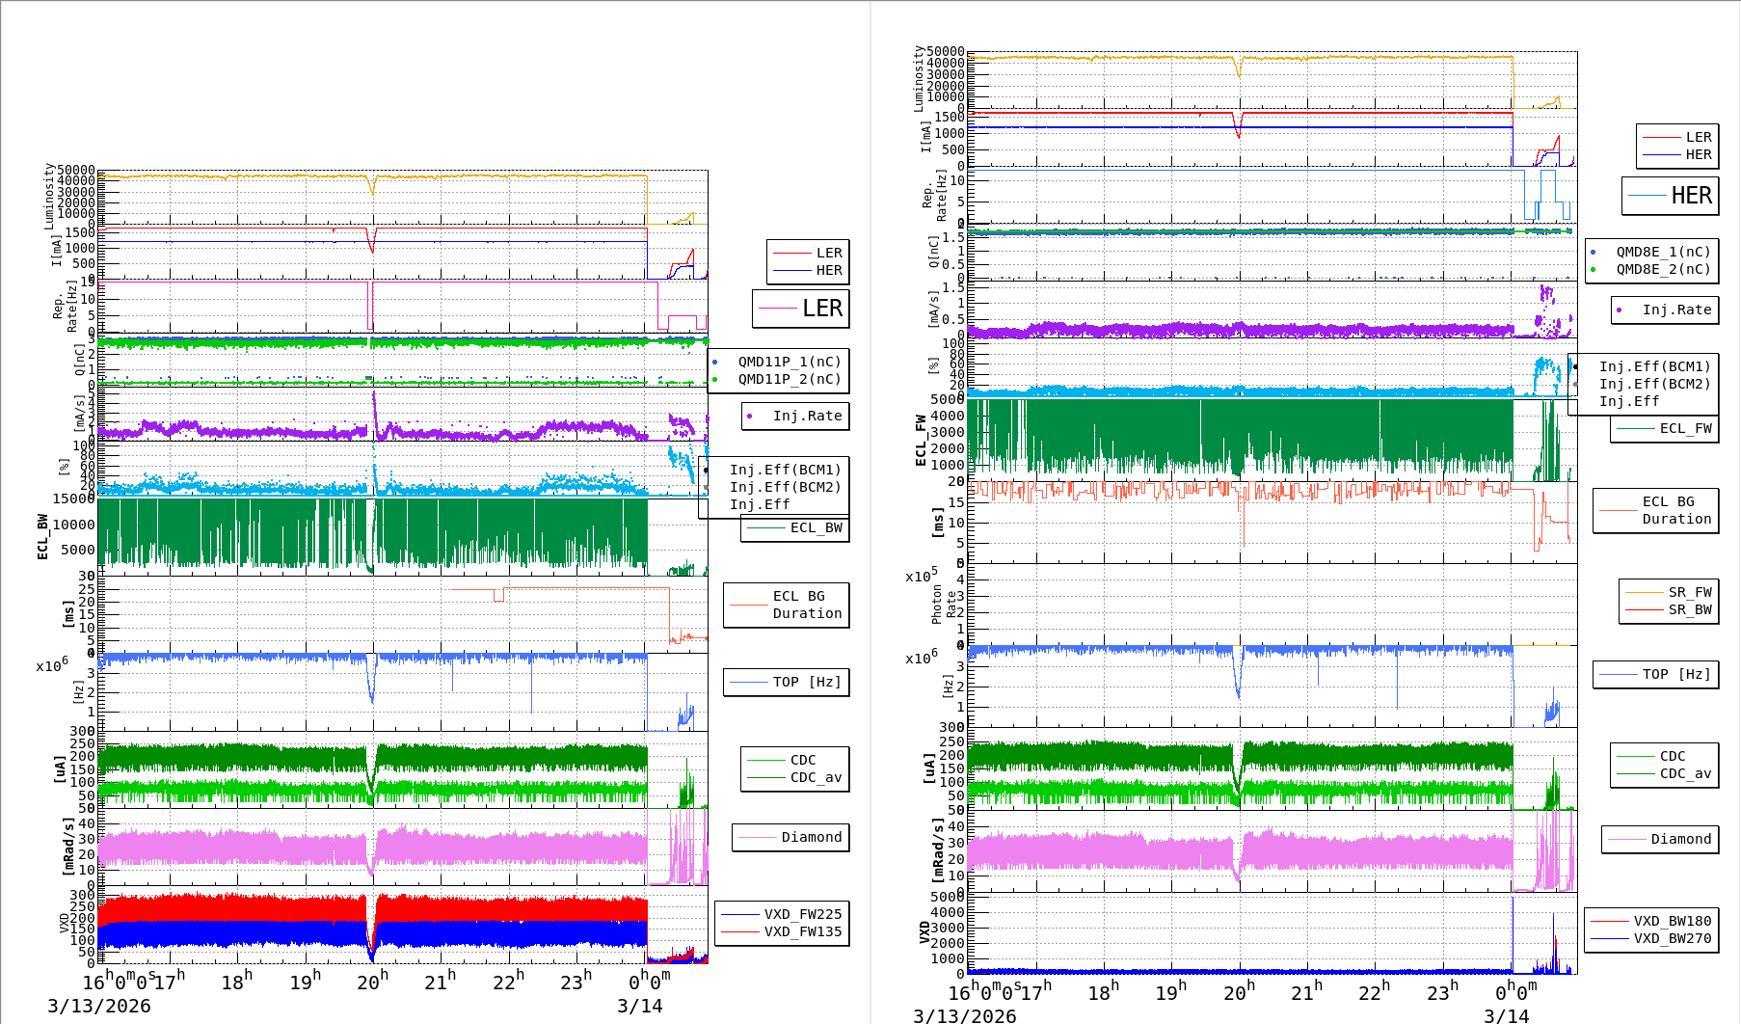1741x1024 pixels.
Task: Click the large LER repetition rate label
Action: tap(801, 309)
